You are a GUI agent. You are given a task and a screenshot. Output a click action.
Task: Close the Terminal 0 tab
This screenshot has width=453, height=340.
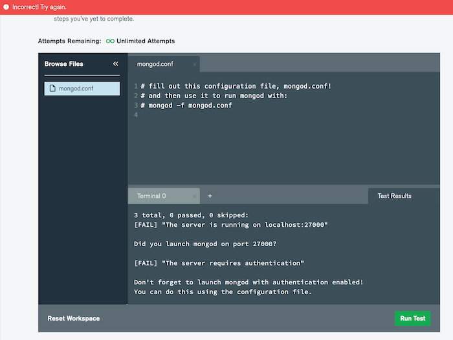tap(195, 197)
